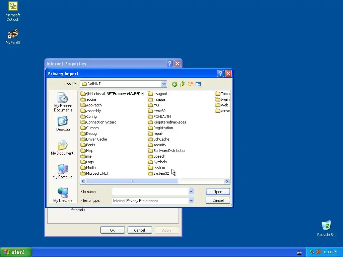Open the Start menu
Viewport: 343px width, 257px height.
pyautogui.click(x=16, y=252)
